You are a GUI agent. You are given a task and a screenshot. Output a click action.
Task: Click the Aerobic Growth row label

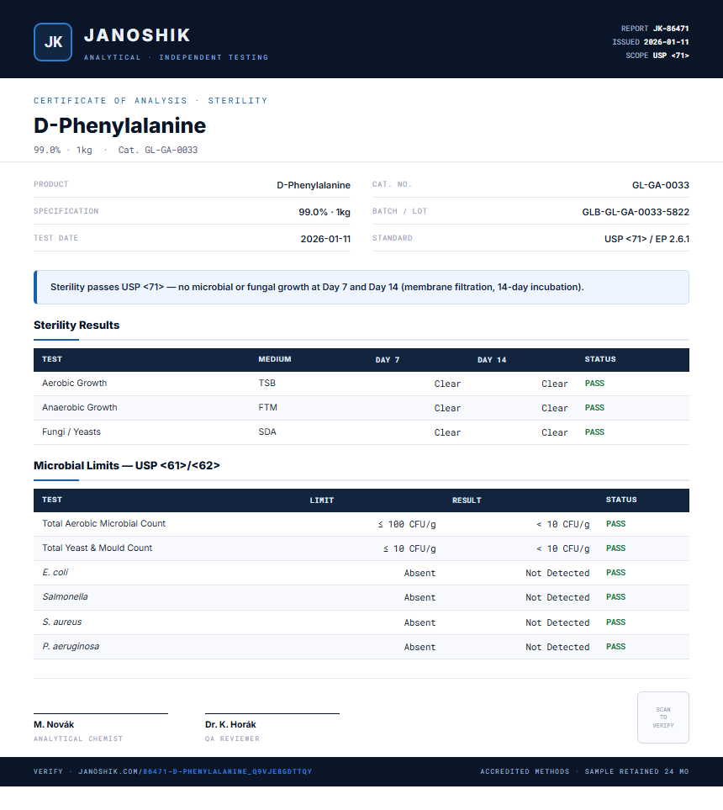(x=74, y=383)
